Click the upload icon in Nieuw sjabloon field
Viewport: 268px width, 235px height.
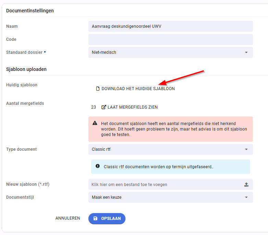click(246, 184)
